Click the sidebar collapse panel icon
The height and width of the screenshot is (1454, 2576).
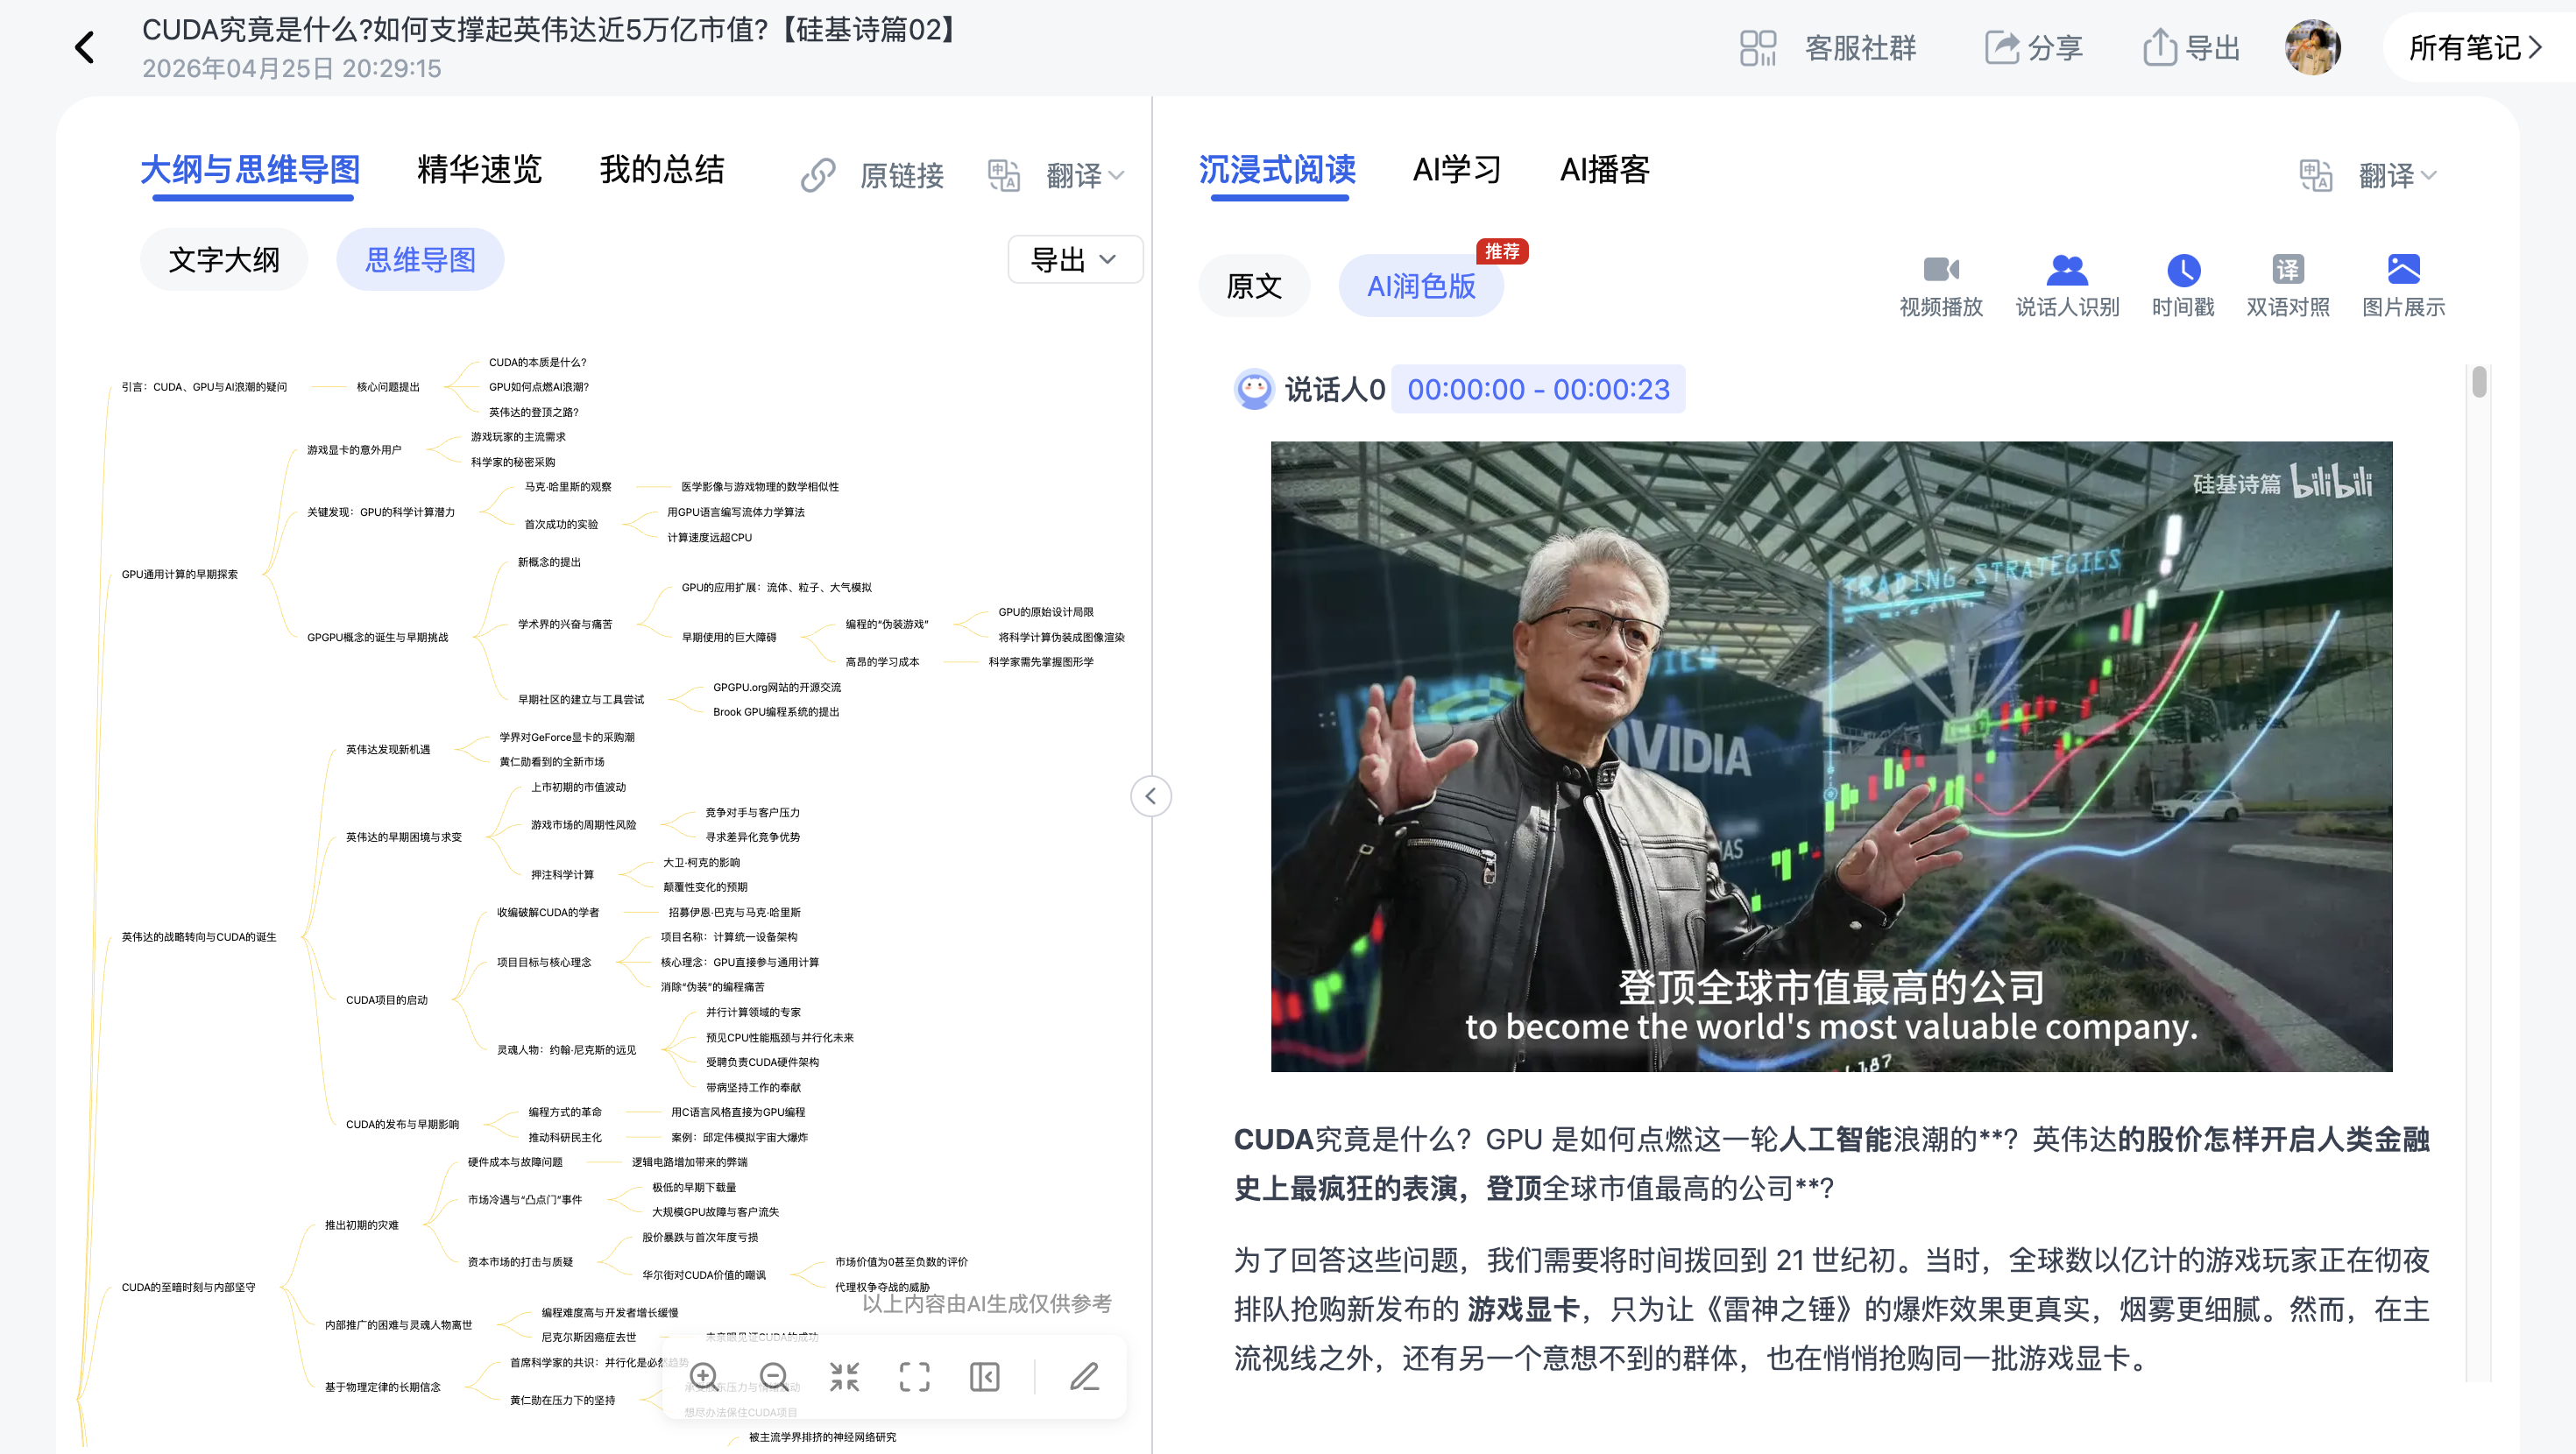985,1377
